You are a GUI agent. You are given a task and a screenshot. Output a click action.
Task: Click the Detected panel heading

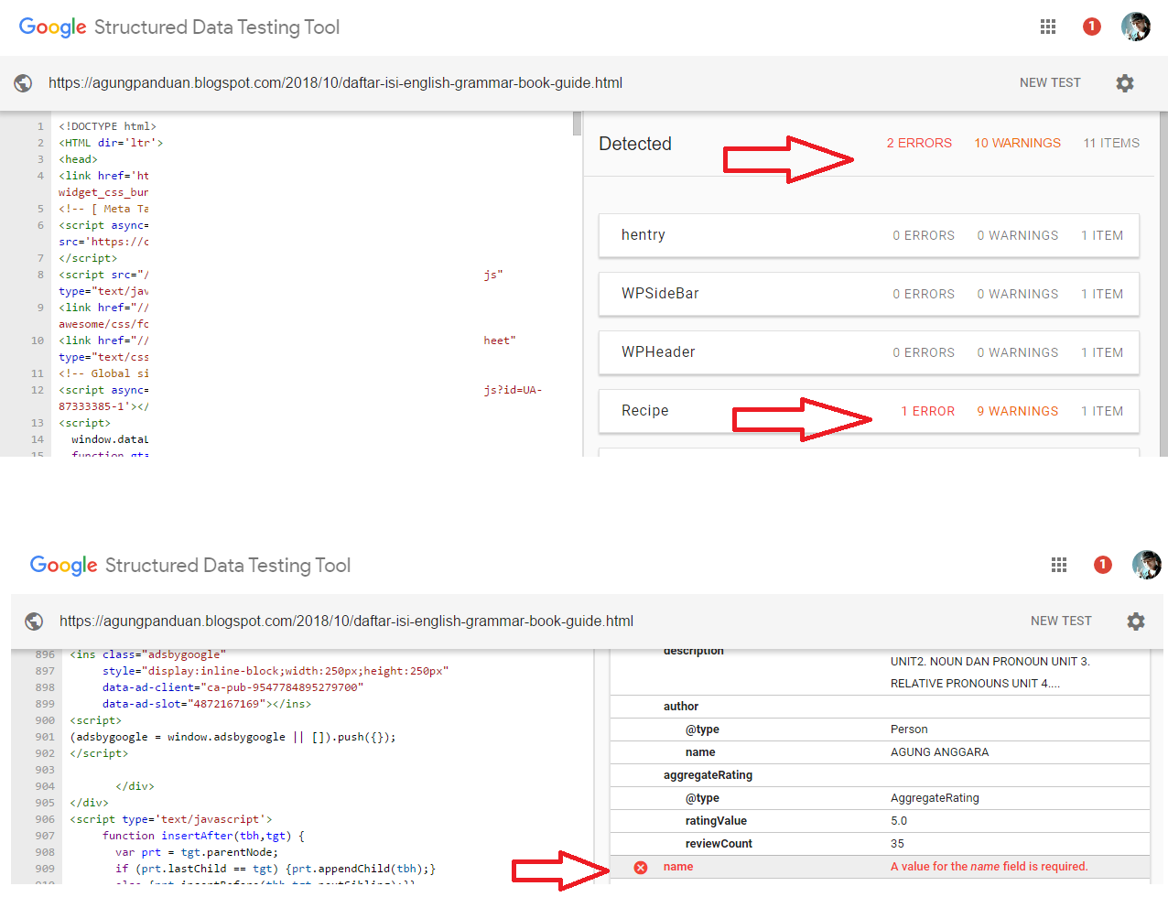pyautogui.click(x=635, y=144)
